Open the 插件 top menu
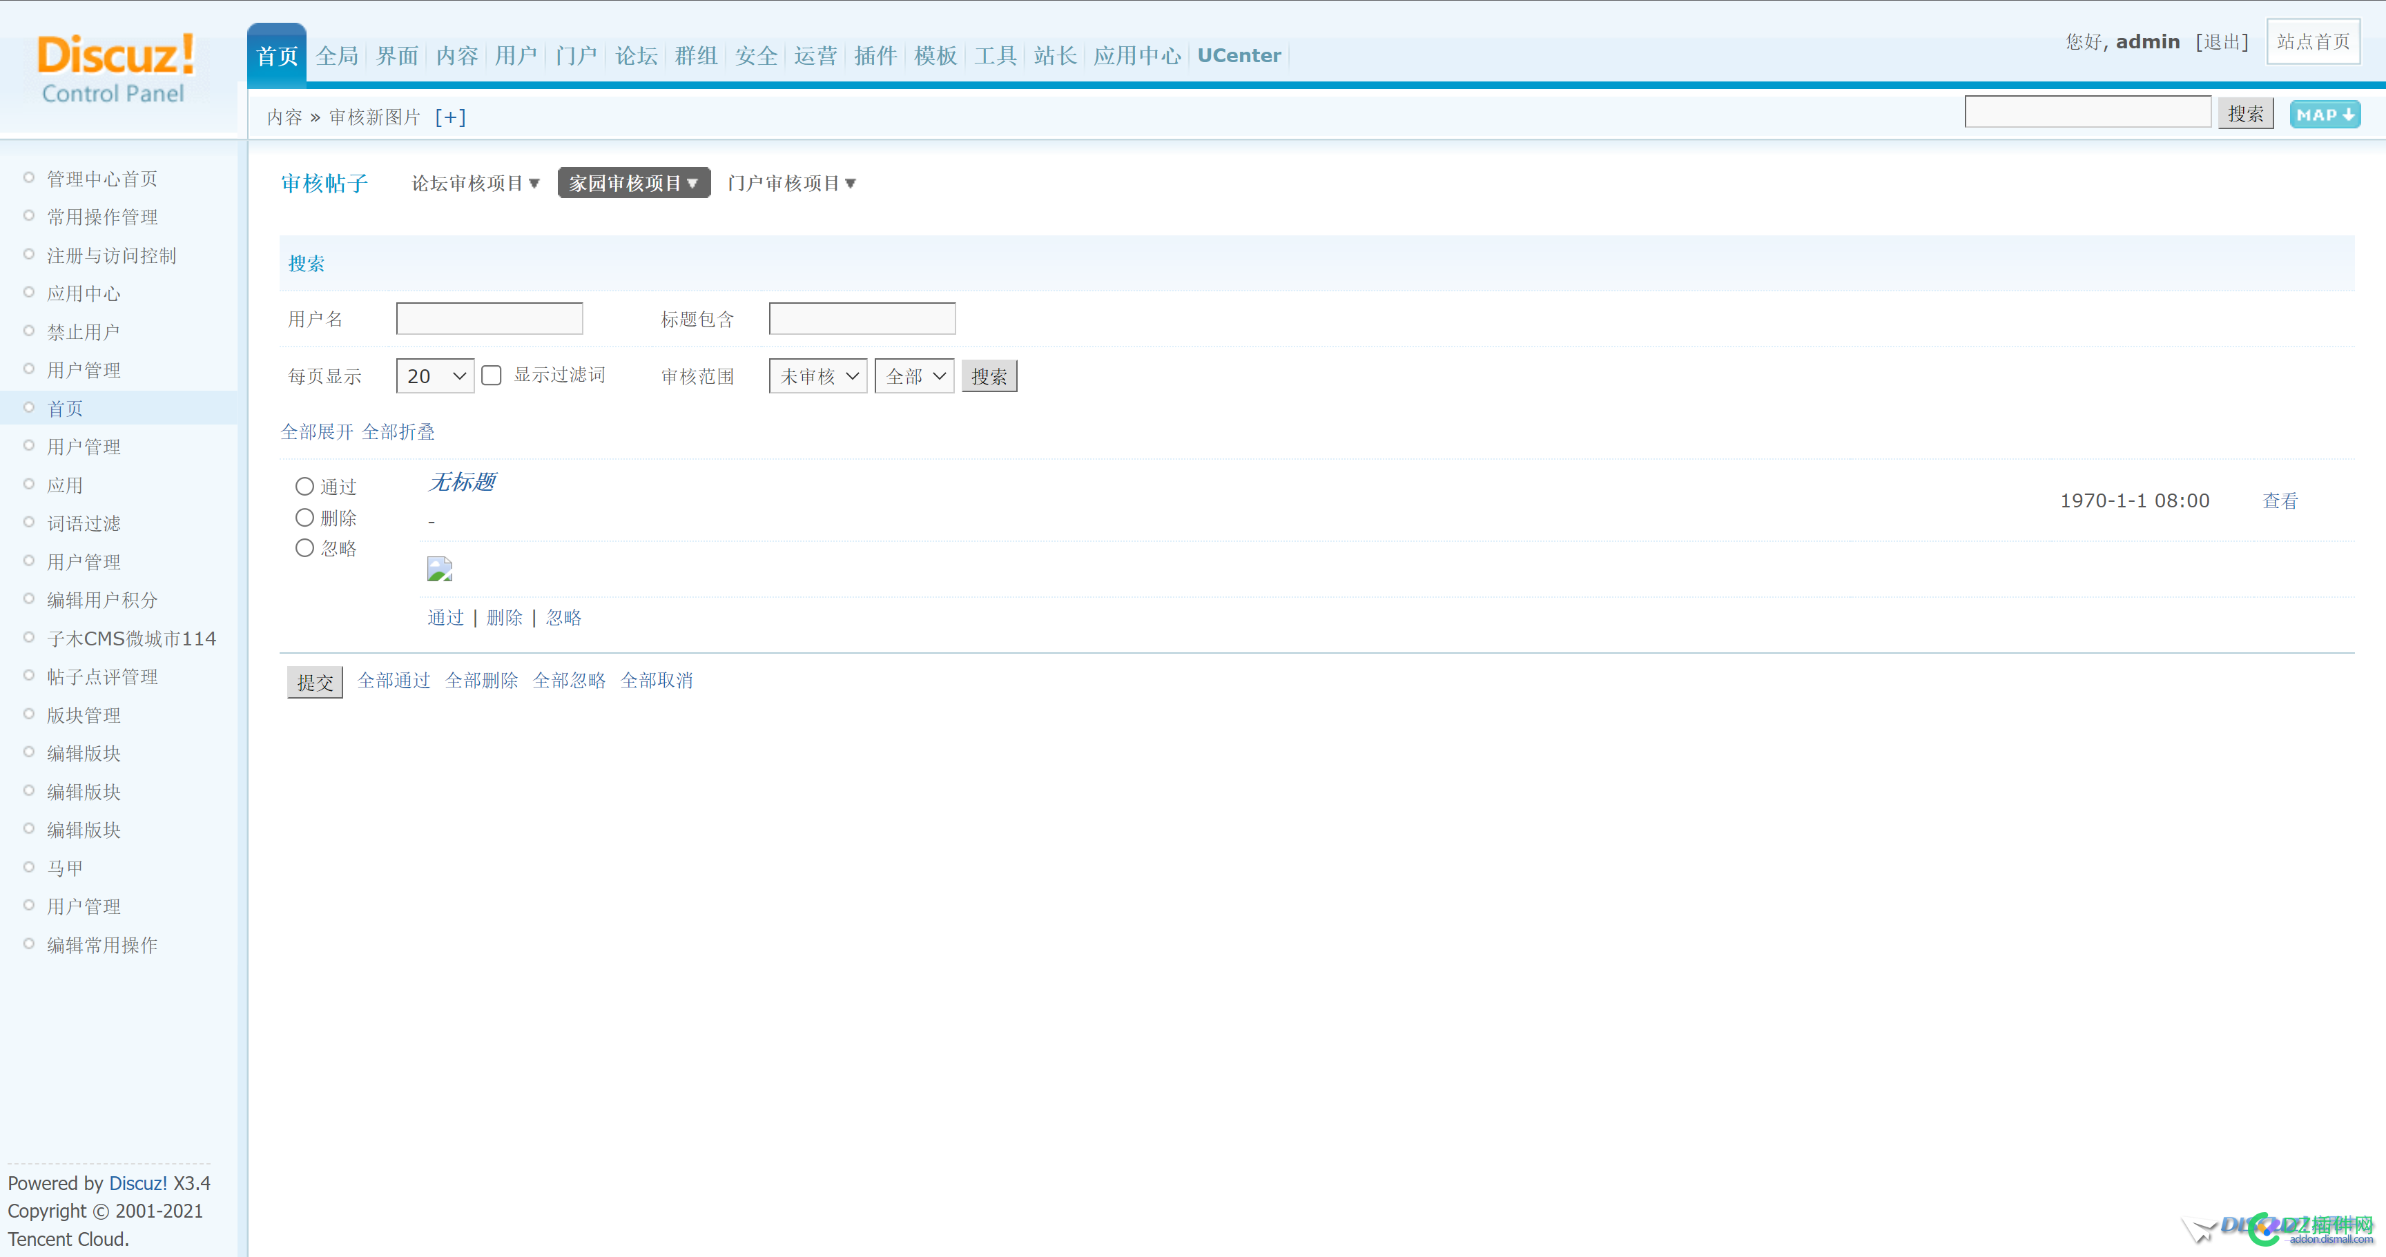 point(876,56)
